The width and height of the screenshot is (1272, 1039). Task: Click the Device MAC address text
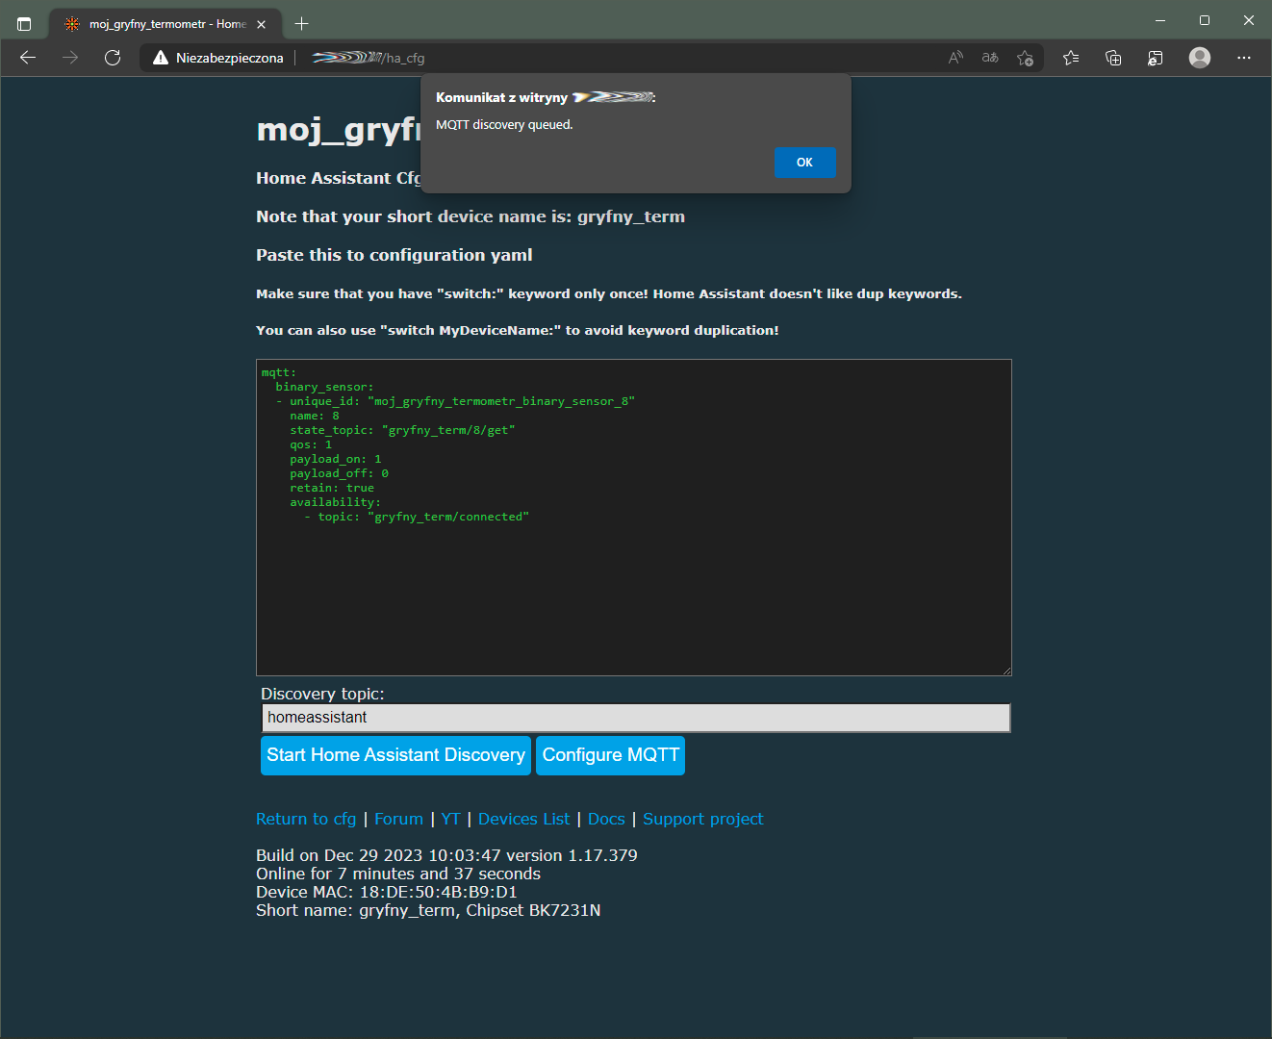387,892
